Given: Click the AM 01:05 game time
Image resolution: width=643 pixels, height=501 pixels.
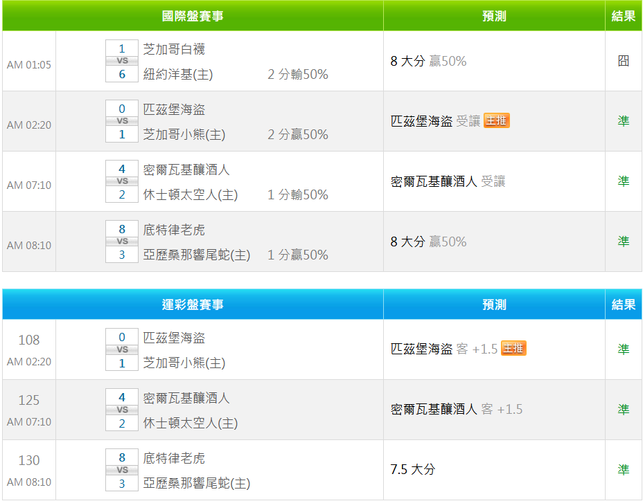Looking at the screenshot, I should [x=29, y=65].
